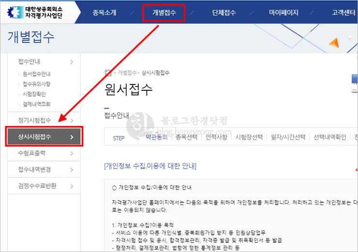Click the home icon in breadcrumb
Image resolution: width=358 pixels, height=252 pixels.
(108, 73)
